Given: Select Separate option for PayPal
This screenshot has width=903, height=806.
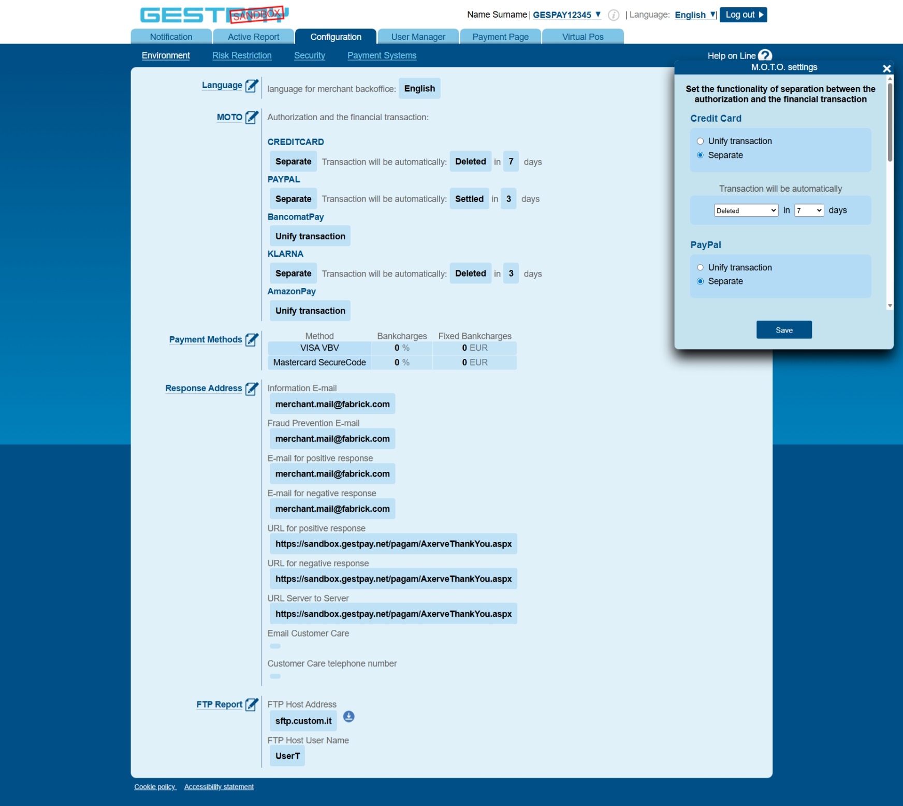Looking at the screenshot, I should 700,281.
